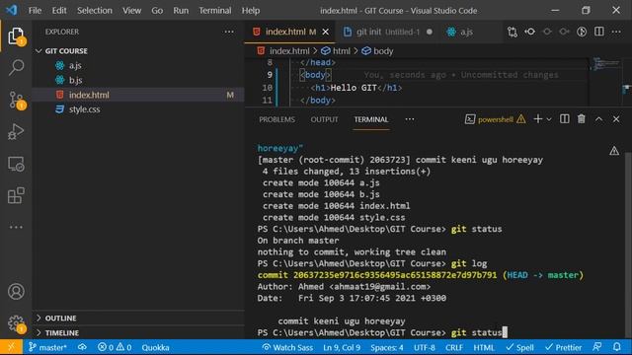Switch to the OUTPUT panel tab
Screen dimensions: 632x355
325,119
